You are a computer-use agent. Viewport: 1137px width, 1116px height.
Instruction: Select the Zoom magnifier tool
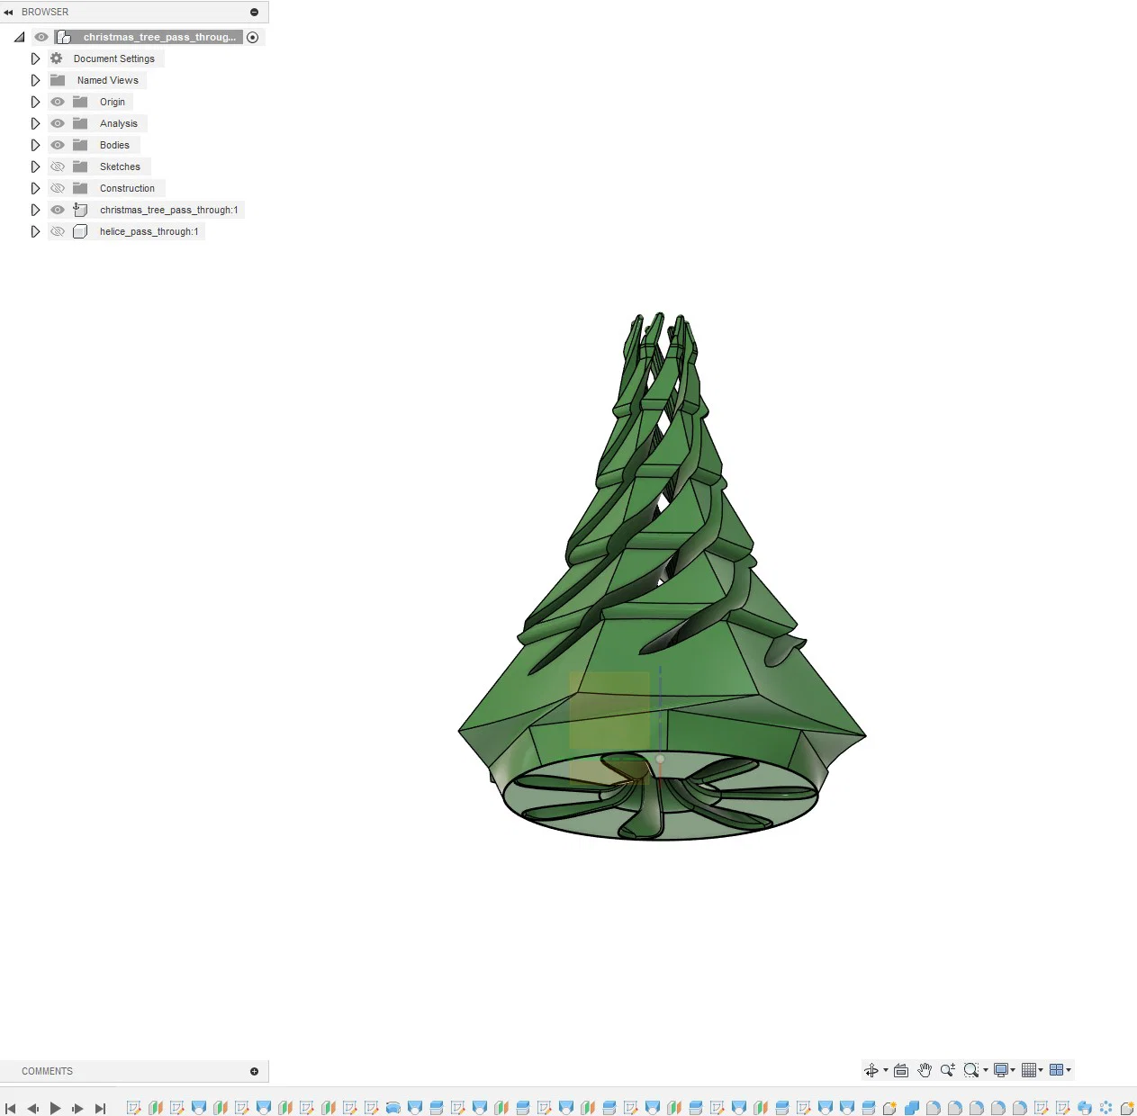[948, 1070]
